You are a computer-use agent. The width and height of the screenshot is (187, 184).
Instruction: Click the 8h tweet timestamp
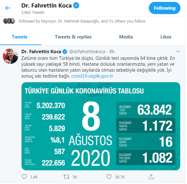point(112,52)
